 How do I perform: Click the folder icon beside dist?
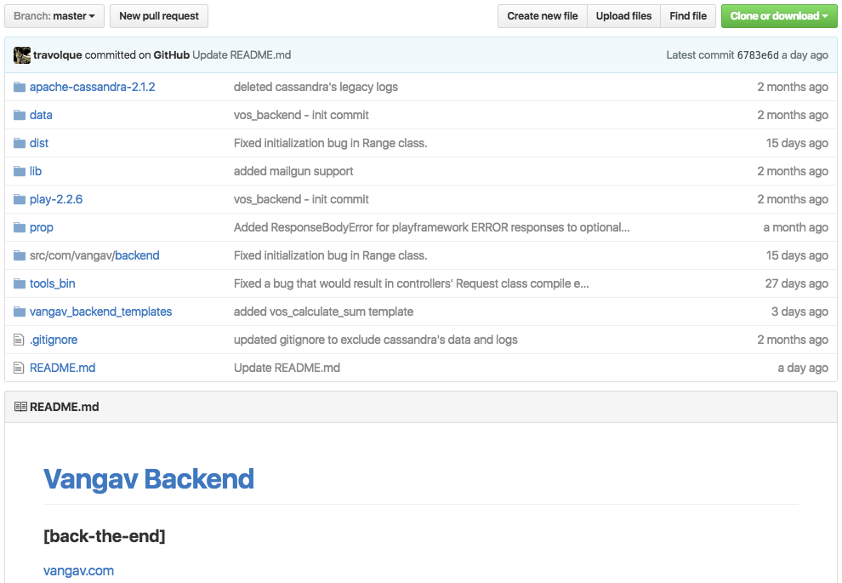[x=17, y=143]
